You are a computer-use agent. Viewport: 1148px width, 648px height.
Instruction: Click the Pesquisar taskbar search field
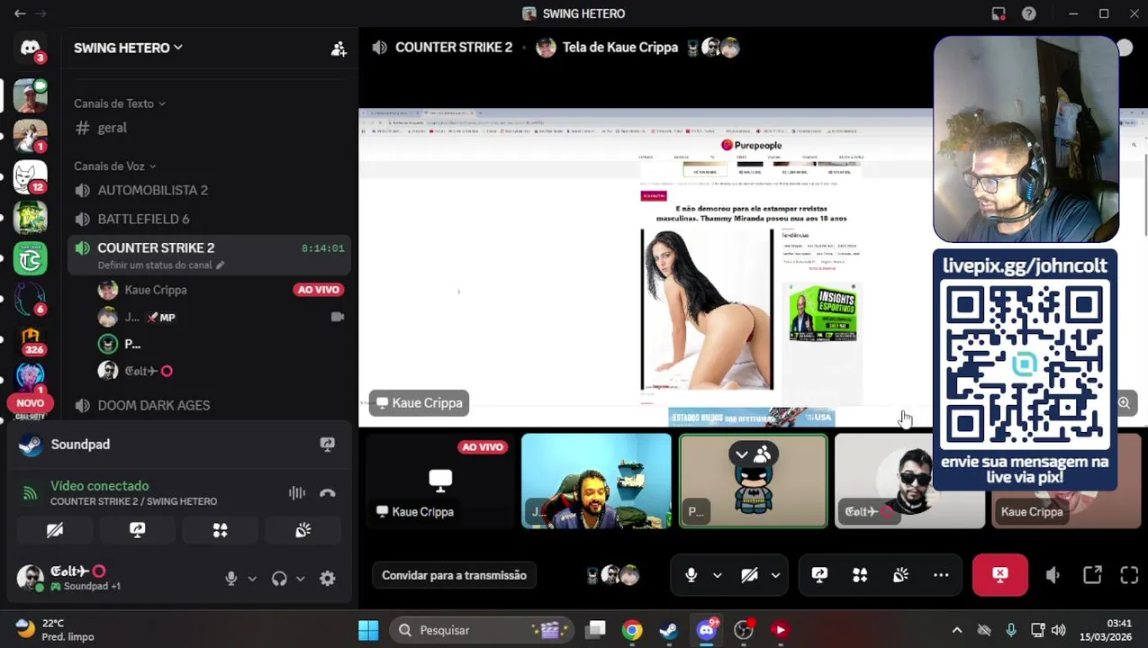pos(483,630)
